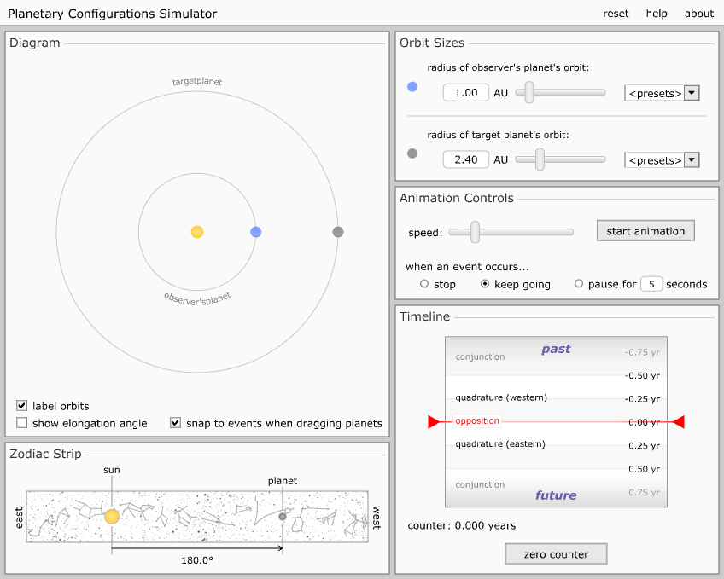Click the blue observer's planet in diagram
724x579 pixels.
255,232
